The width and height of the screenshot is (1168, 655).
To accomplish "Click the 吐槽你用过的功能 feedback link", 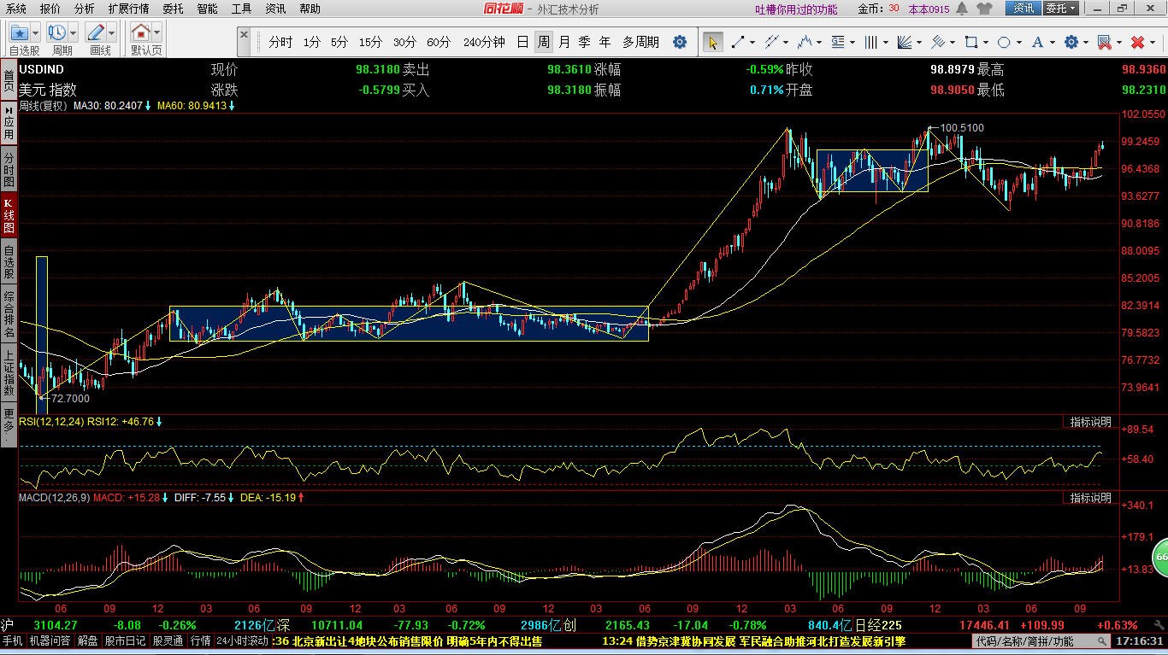I will (797, 9).
